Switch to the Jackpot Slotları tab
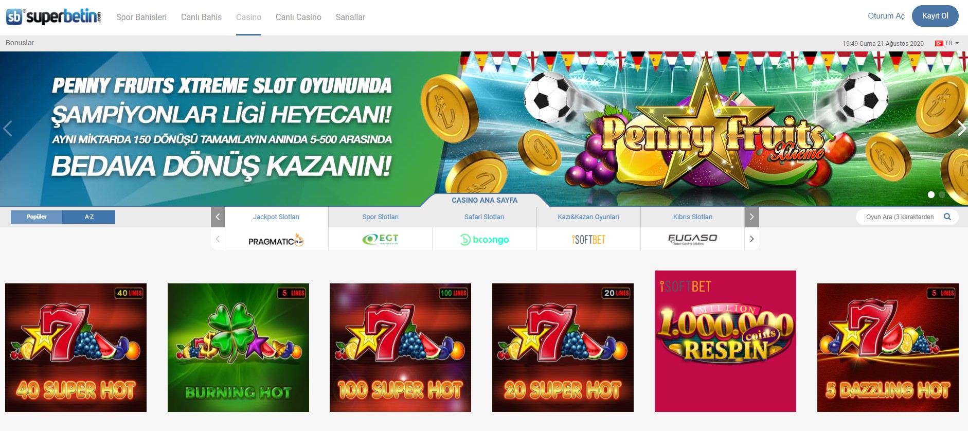Screen dimensions: 968x431 tap(276, 217)
